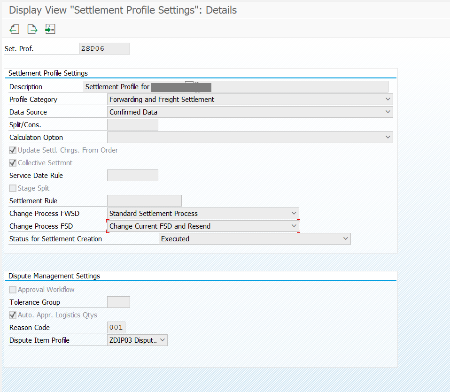Open the Calculation Option dropdown
This screenshot has height=392, width=450.
coord(388,138)
